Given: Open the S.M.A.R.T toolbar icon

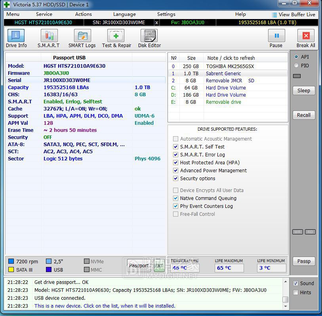Looking at the screenshot, I should pos(49,35).
